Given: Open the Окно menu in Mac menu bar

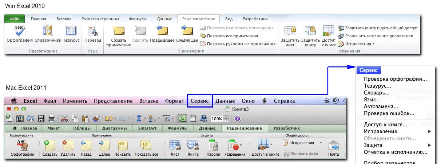Looking at the screenshot, I should pos(248,101).
